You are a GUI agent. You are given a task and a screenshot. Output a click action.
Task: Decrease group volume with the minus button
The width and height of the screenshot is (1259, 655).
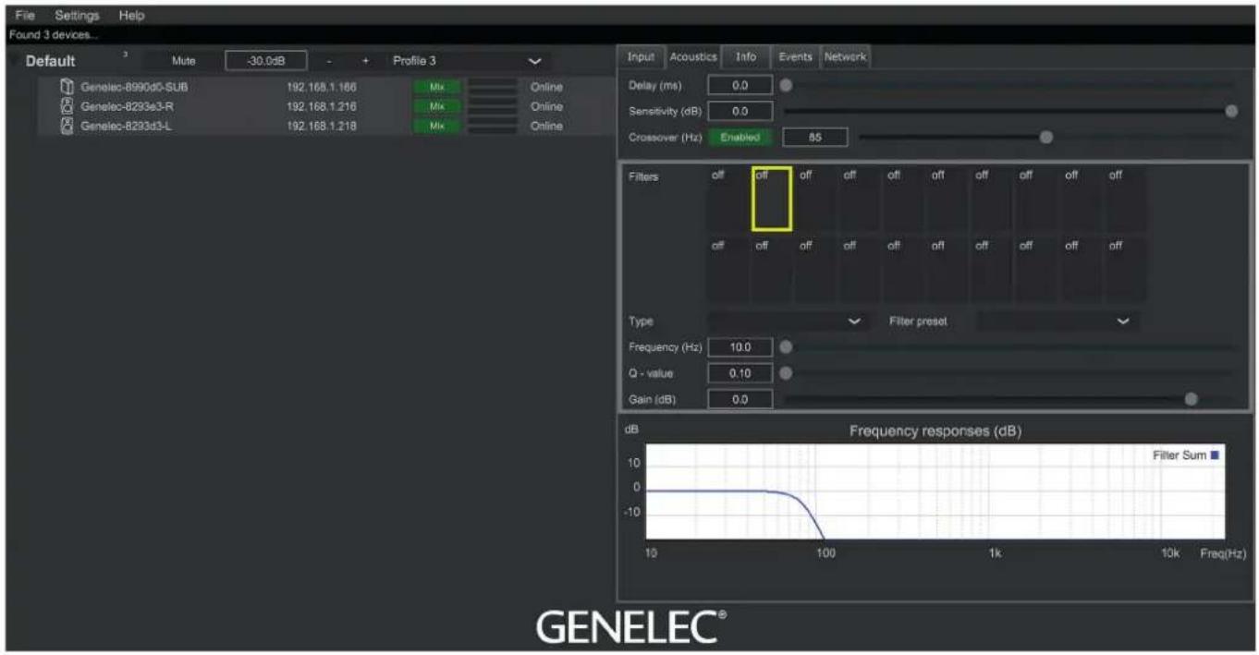pyautogui.click(x=331, y=61)
